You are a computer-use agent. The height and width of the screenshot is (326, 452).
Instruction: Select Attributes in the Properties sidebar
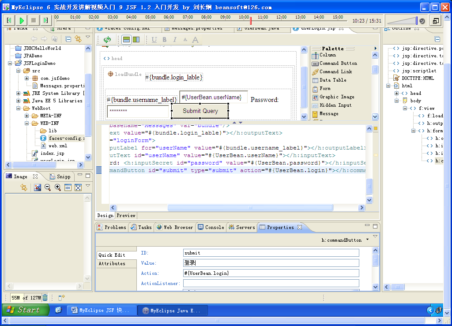click(x=112, y=263)
